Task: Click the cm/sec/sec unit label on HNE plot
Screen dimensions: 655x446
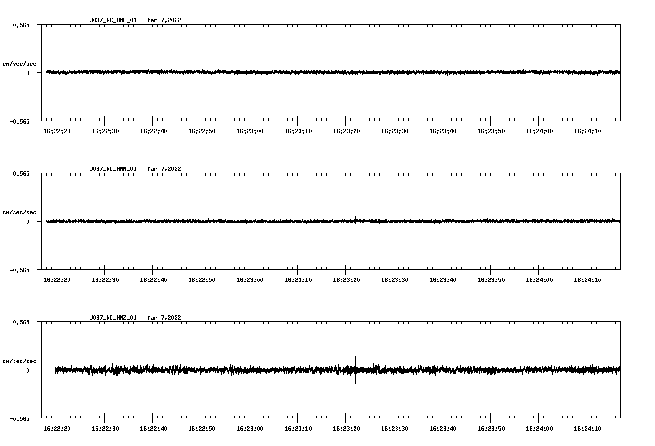Action: pyautogui.click(x=19, y=64)
